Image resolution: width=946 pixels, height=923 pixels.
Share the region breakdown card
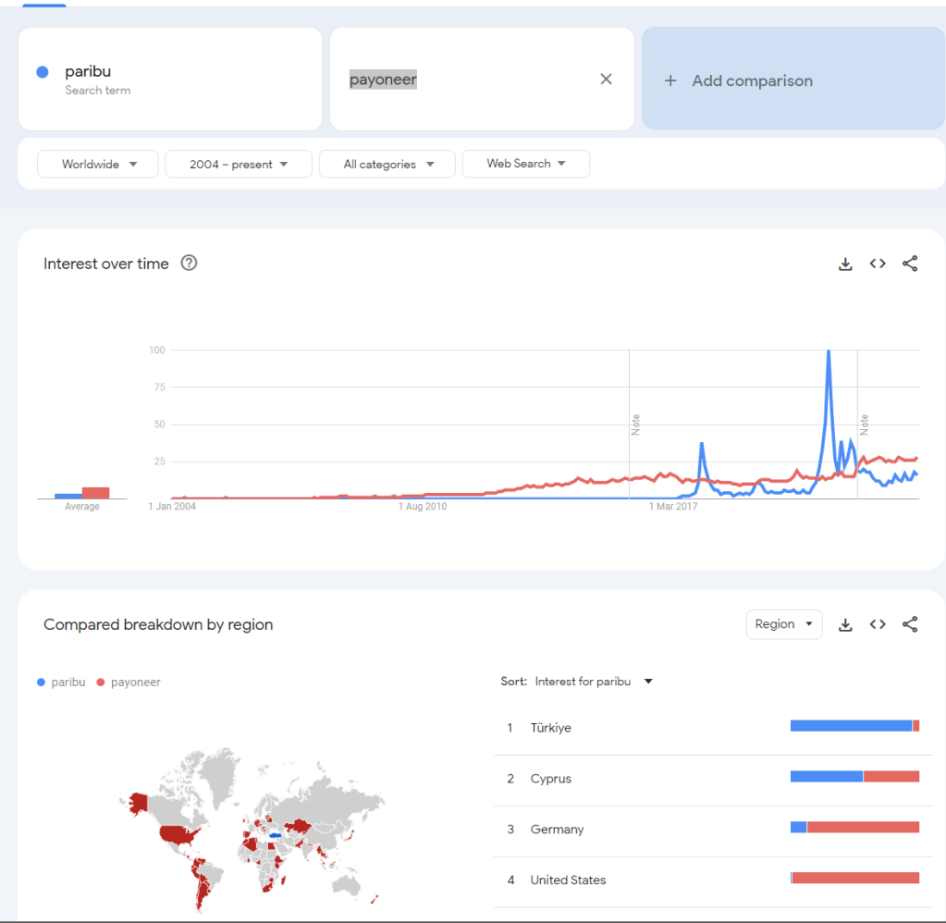(x=910, y=624)
